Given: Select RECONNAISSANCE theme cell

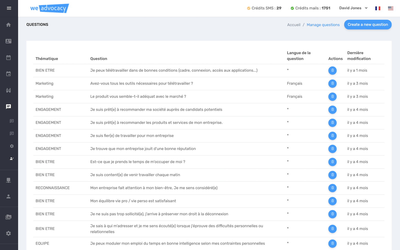Looking at the screenshot, I should pos(52,188).
